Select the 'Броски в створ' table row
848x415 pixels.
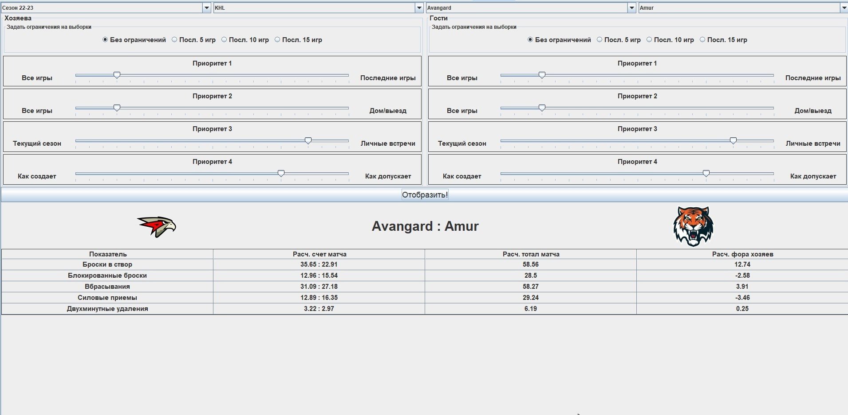[107, 264]
